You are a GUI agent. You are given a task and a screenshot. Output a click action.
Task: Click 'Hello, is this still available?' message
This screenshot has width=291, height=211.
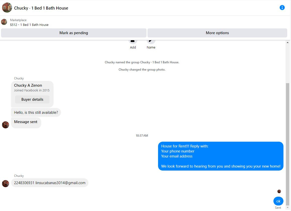(x=36, y=113)
